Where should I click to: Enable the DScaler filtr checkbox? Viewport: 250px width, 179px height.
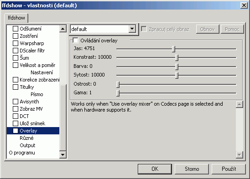[16, 51]
